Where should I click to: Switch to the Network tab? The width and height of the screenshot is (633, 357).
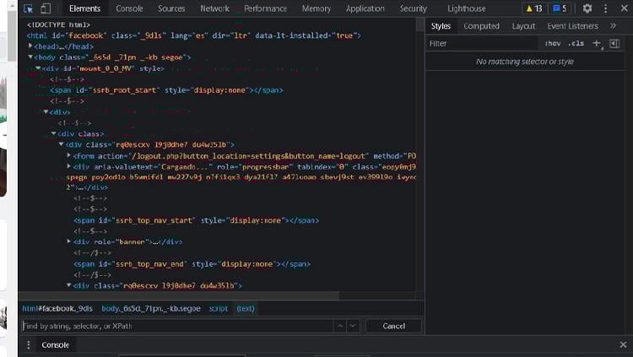coord(214,8)
